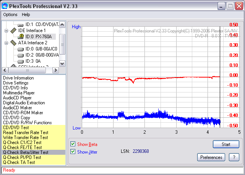Click the drive icon beside ID:3 0A
Screen dimensions: 245x175
(x=21, y=62)
